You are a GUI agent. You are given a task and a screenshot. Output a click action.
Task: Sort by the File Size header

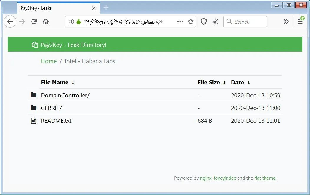209,82
